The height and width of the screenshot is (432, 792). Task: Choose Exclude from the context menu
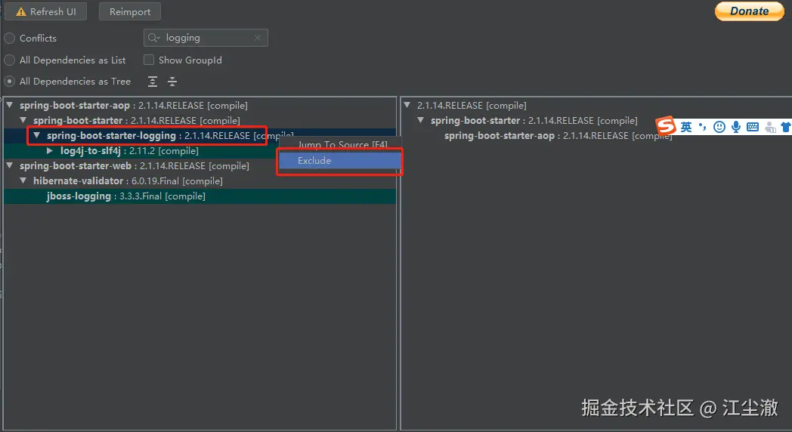coord(340,160)
